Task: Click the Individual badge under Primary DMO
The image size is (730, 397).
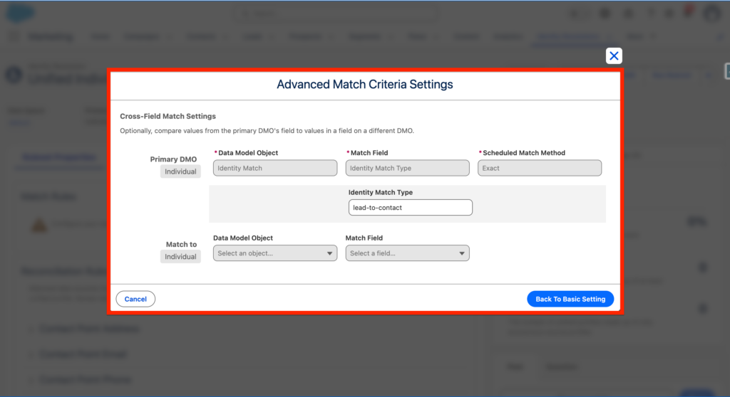Action: 180,171
